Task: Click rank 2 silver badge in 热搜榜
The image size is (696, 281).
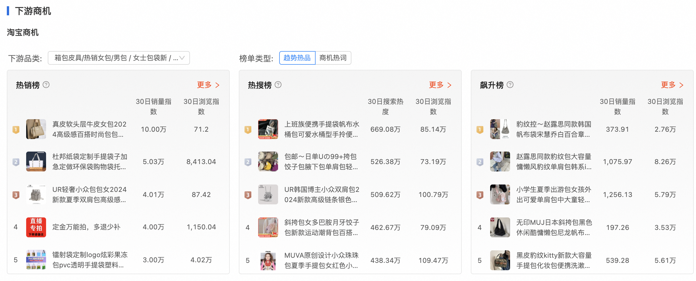Action: 248,162
